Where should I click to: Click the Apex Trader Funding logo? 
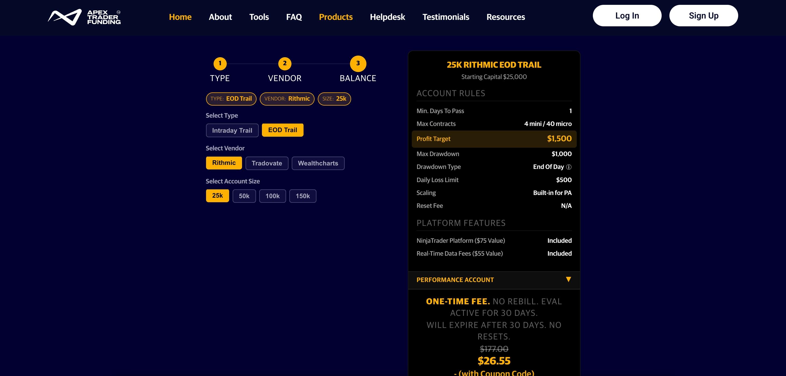[x=84, y=17]
